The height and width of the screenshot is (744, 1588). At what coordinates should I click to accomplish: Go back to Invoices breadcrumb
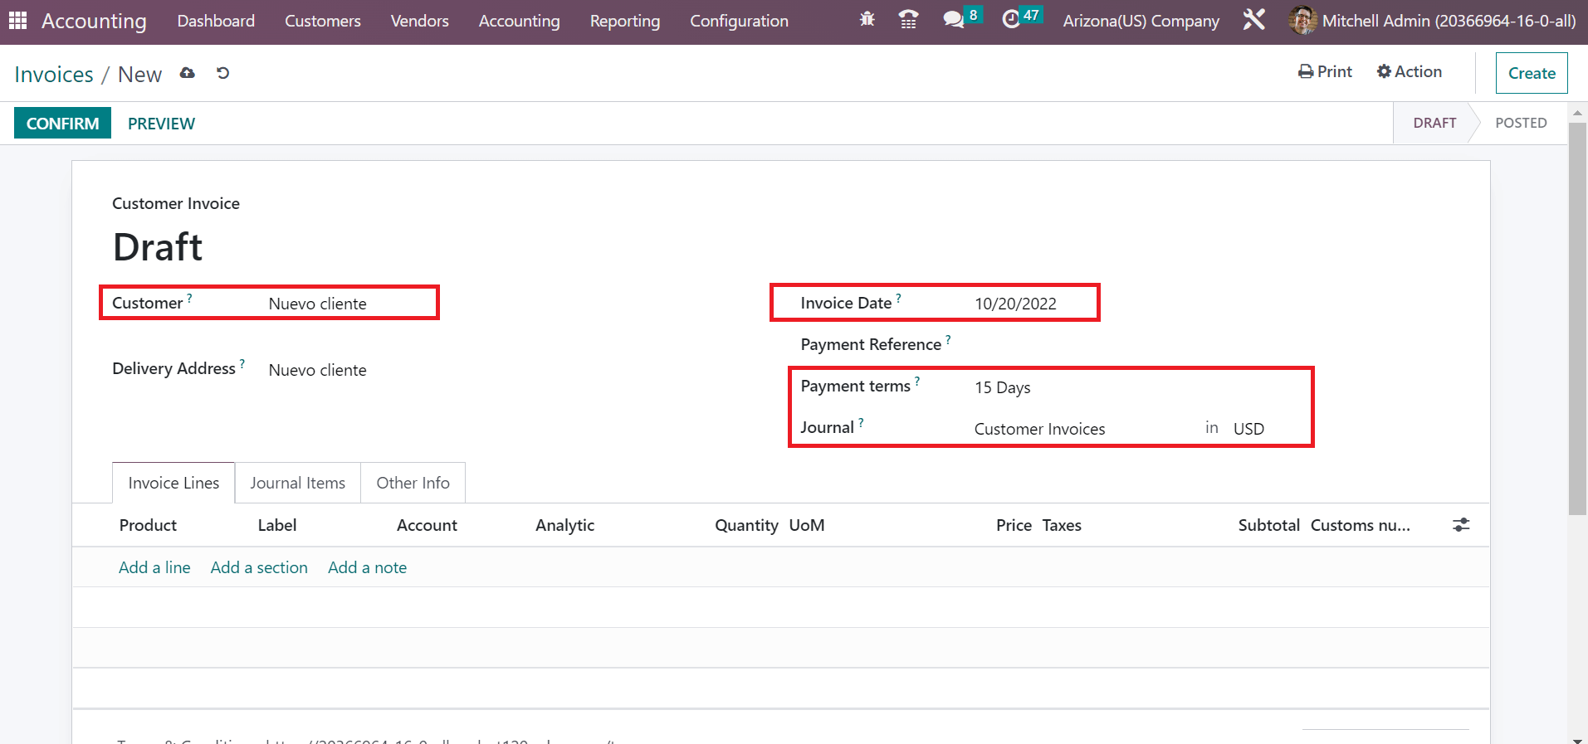(x=54, y=74)
